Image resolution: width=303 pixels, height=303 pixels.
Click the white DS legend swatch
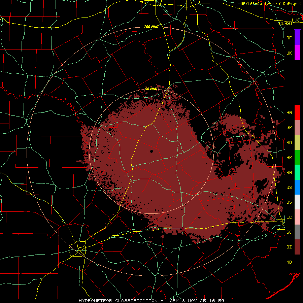coord(297,202)
